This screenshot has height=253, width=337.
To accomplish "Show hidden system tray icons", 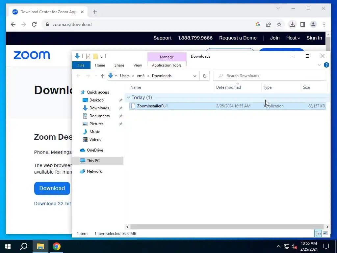I will (x=278, y=246).
